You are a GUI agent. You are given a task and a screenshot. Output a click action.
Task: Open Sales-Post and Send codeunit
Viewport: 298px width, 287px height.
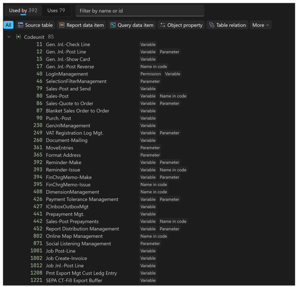[x=68, y=89]
